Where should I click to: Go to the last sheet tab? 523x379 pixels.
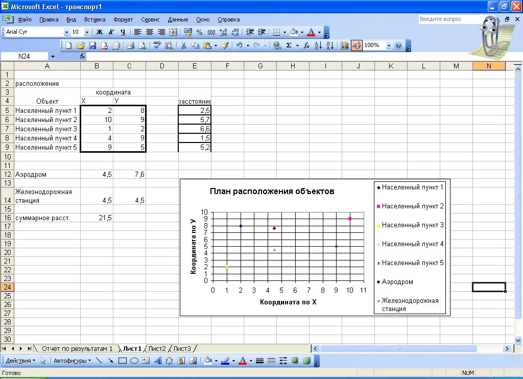pos(29,349)
